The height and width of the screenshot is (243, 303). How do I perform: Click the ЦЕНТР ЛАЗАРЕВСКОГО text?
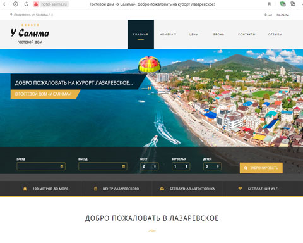click(x=121, y=189)
